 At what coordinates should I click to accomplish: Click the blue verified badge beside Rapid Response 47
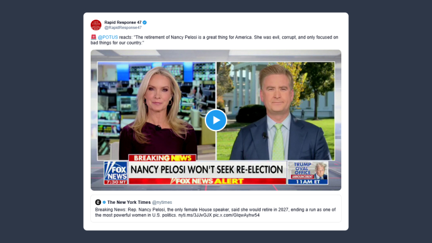145,23
